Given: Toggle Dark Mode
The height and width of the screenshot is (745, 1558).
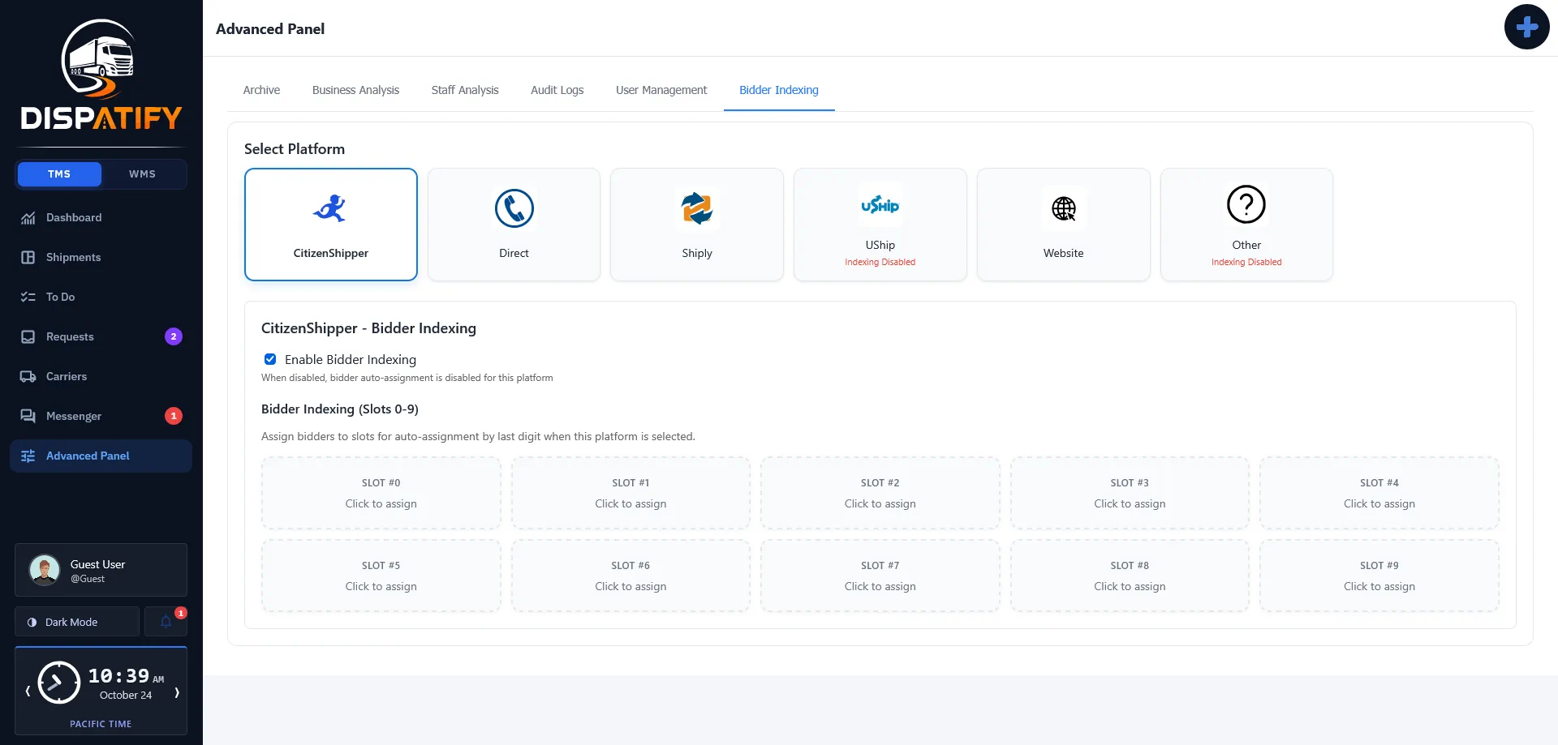Looking at the screenshot, I should 77,622.
